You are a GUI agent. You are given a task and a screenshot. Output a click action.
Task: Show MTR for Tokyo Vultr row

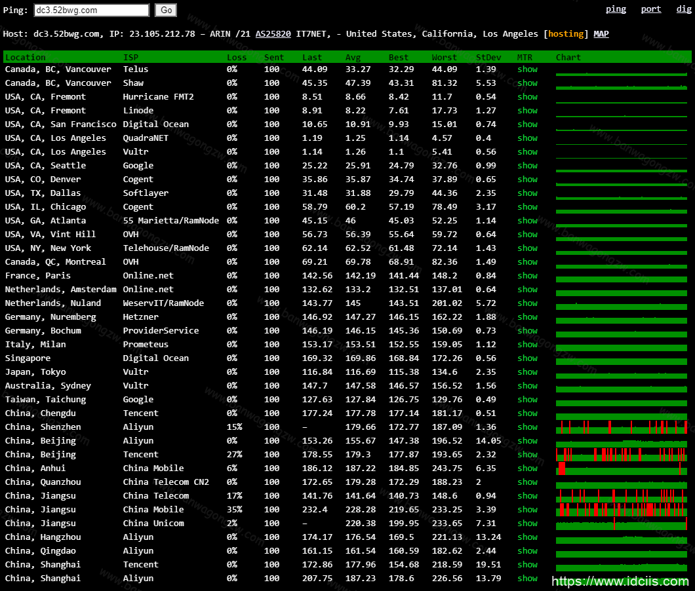click(x=527, y=372)
